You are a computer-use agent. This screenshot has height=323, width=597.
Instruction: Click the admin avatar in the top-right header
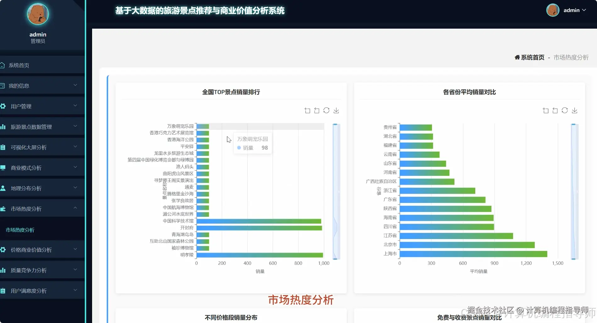553,10
